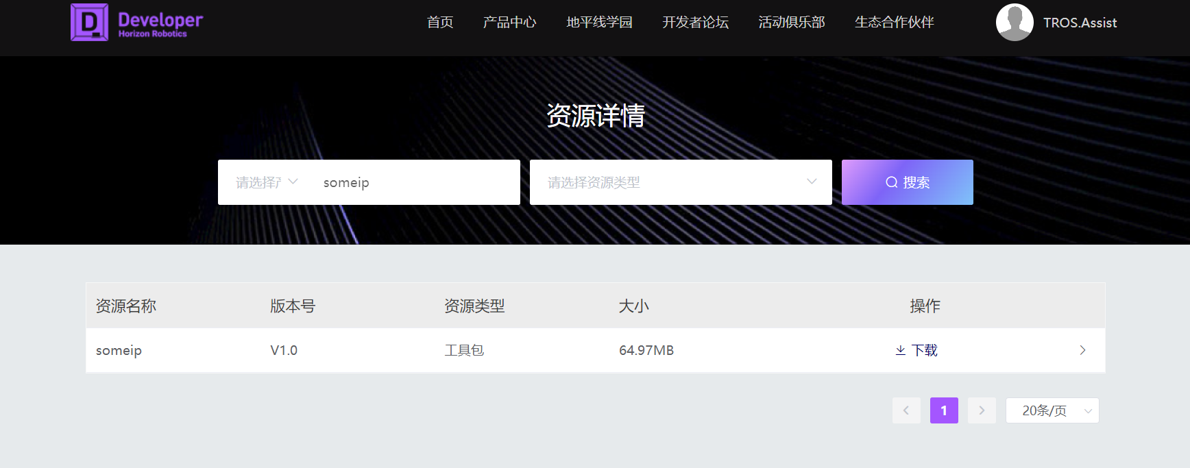Open the 请选择 dropdown beside search field
1190x468 pixels.
point(267,182)
